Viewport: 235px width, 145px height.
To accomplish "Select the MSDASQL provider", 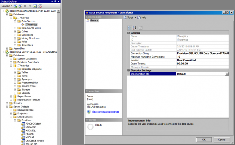I will (x=31, y=131).
